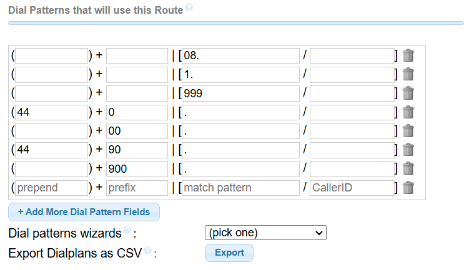
Task: Show help for Dial Patterns heading
Action: click(x=189, y=7)
